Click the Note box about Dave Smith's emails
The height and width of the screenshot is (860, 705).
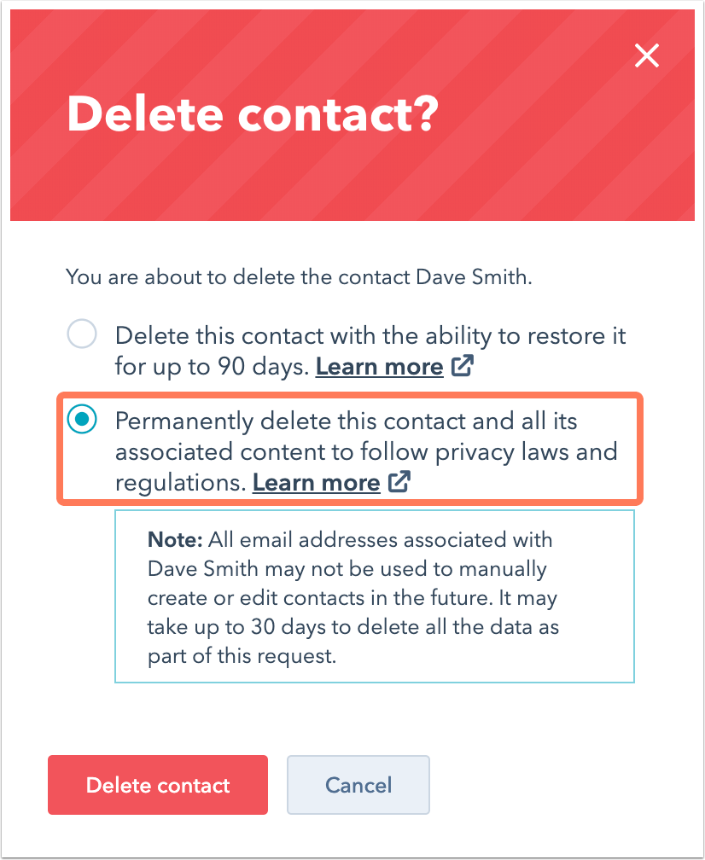(374, 596)
